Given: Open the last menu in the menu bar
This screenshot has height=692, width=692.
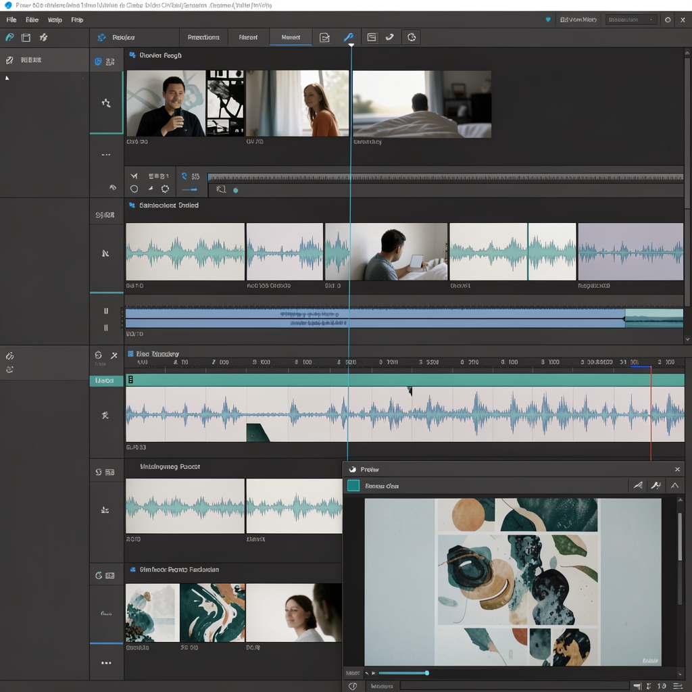Looking at the screenshot, I should point(77,20).
